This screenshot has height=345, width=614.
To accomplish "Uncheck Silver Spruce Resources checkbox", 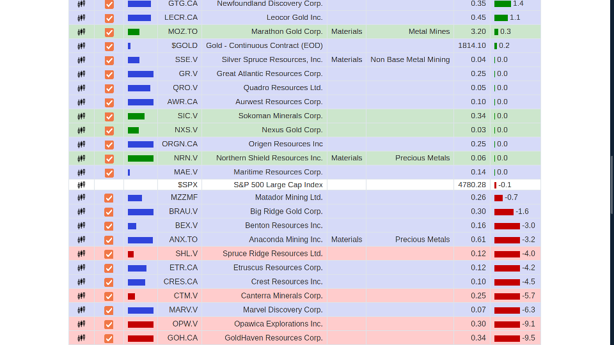I will click(109, 61).
